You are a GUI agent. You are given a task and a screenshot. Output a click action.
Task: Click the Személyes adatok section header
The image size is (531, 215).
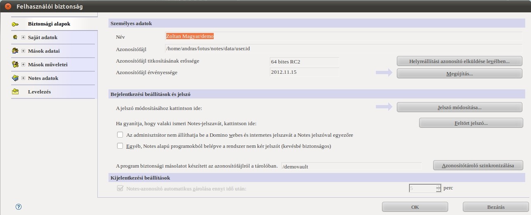[x=317, y=23]
